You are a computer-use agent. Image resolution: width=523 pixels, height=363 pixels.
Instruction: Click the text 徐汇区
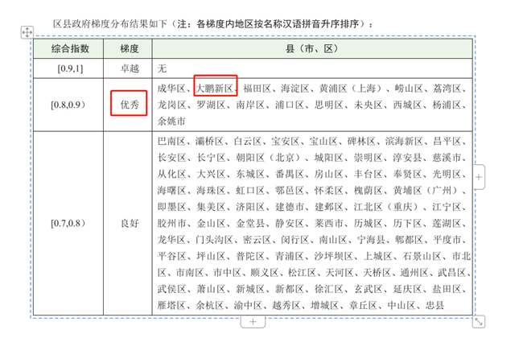coord(328,289)
